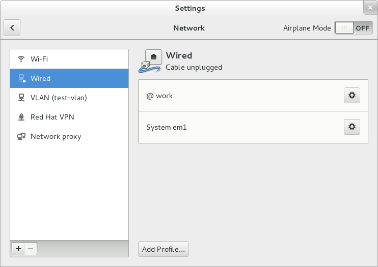378x267 pixels.
Task: Select the Red Hat VPN entry
Action: tap(69, 117)
